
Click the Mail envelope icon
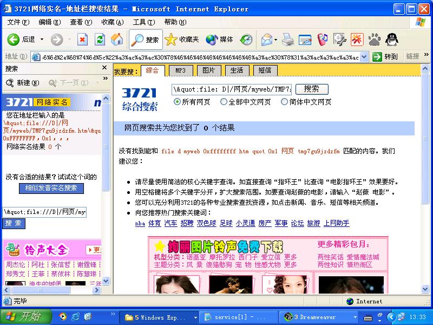click(267, 40)
